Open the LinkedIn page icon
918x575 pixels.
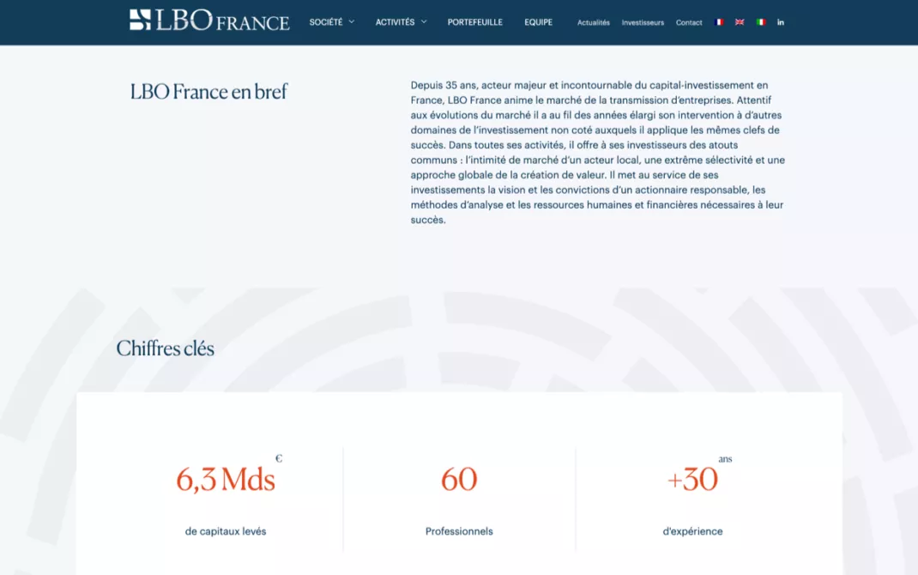(x=781, y=22)
